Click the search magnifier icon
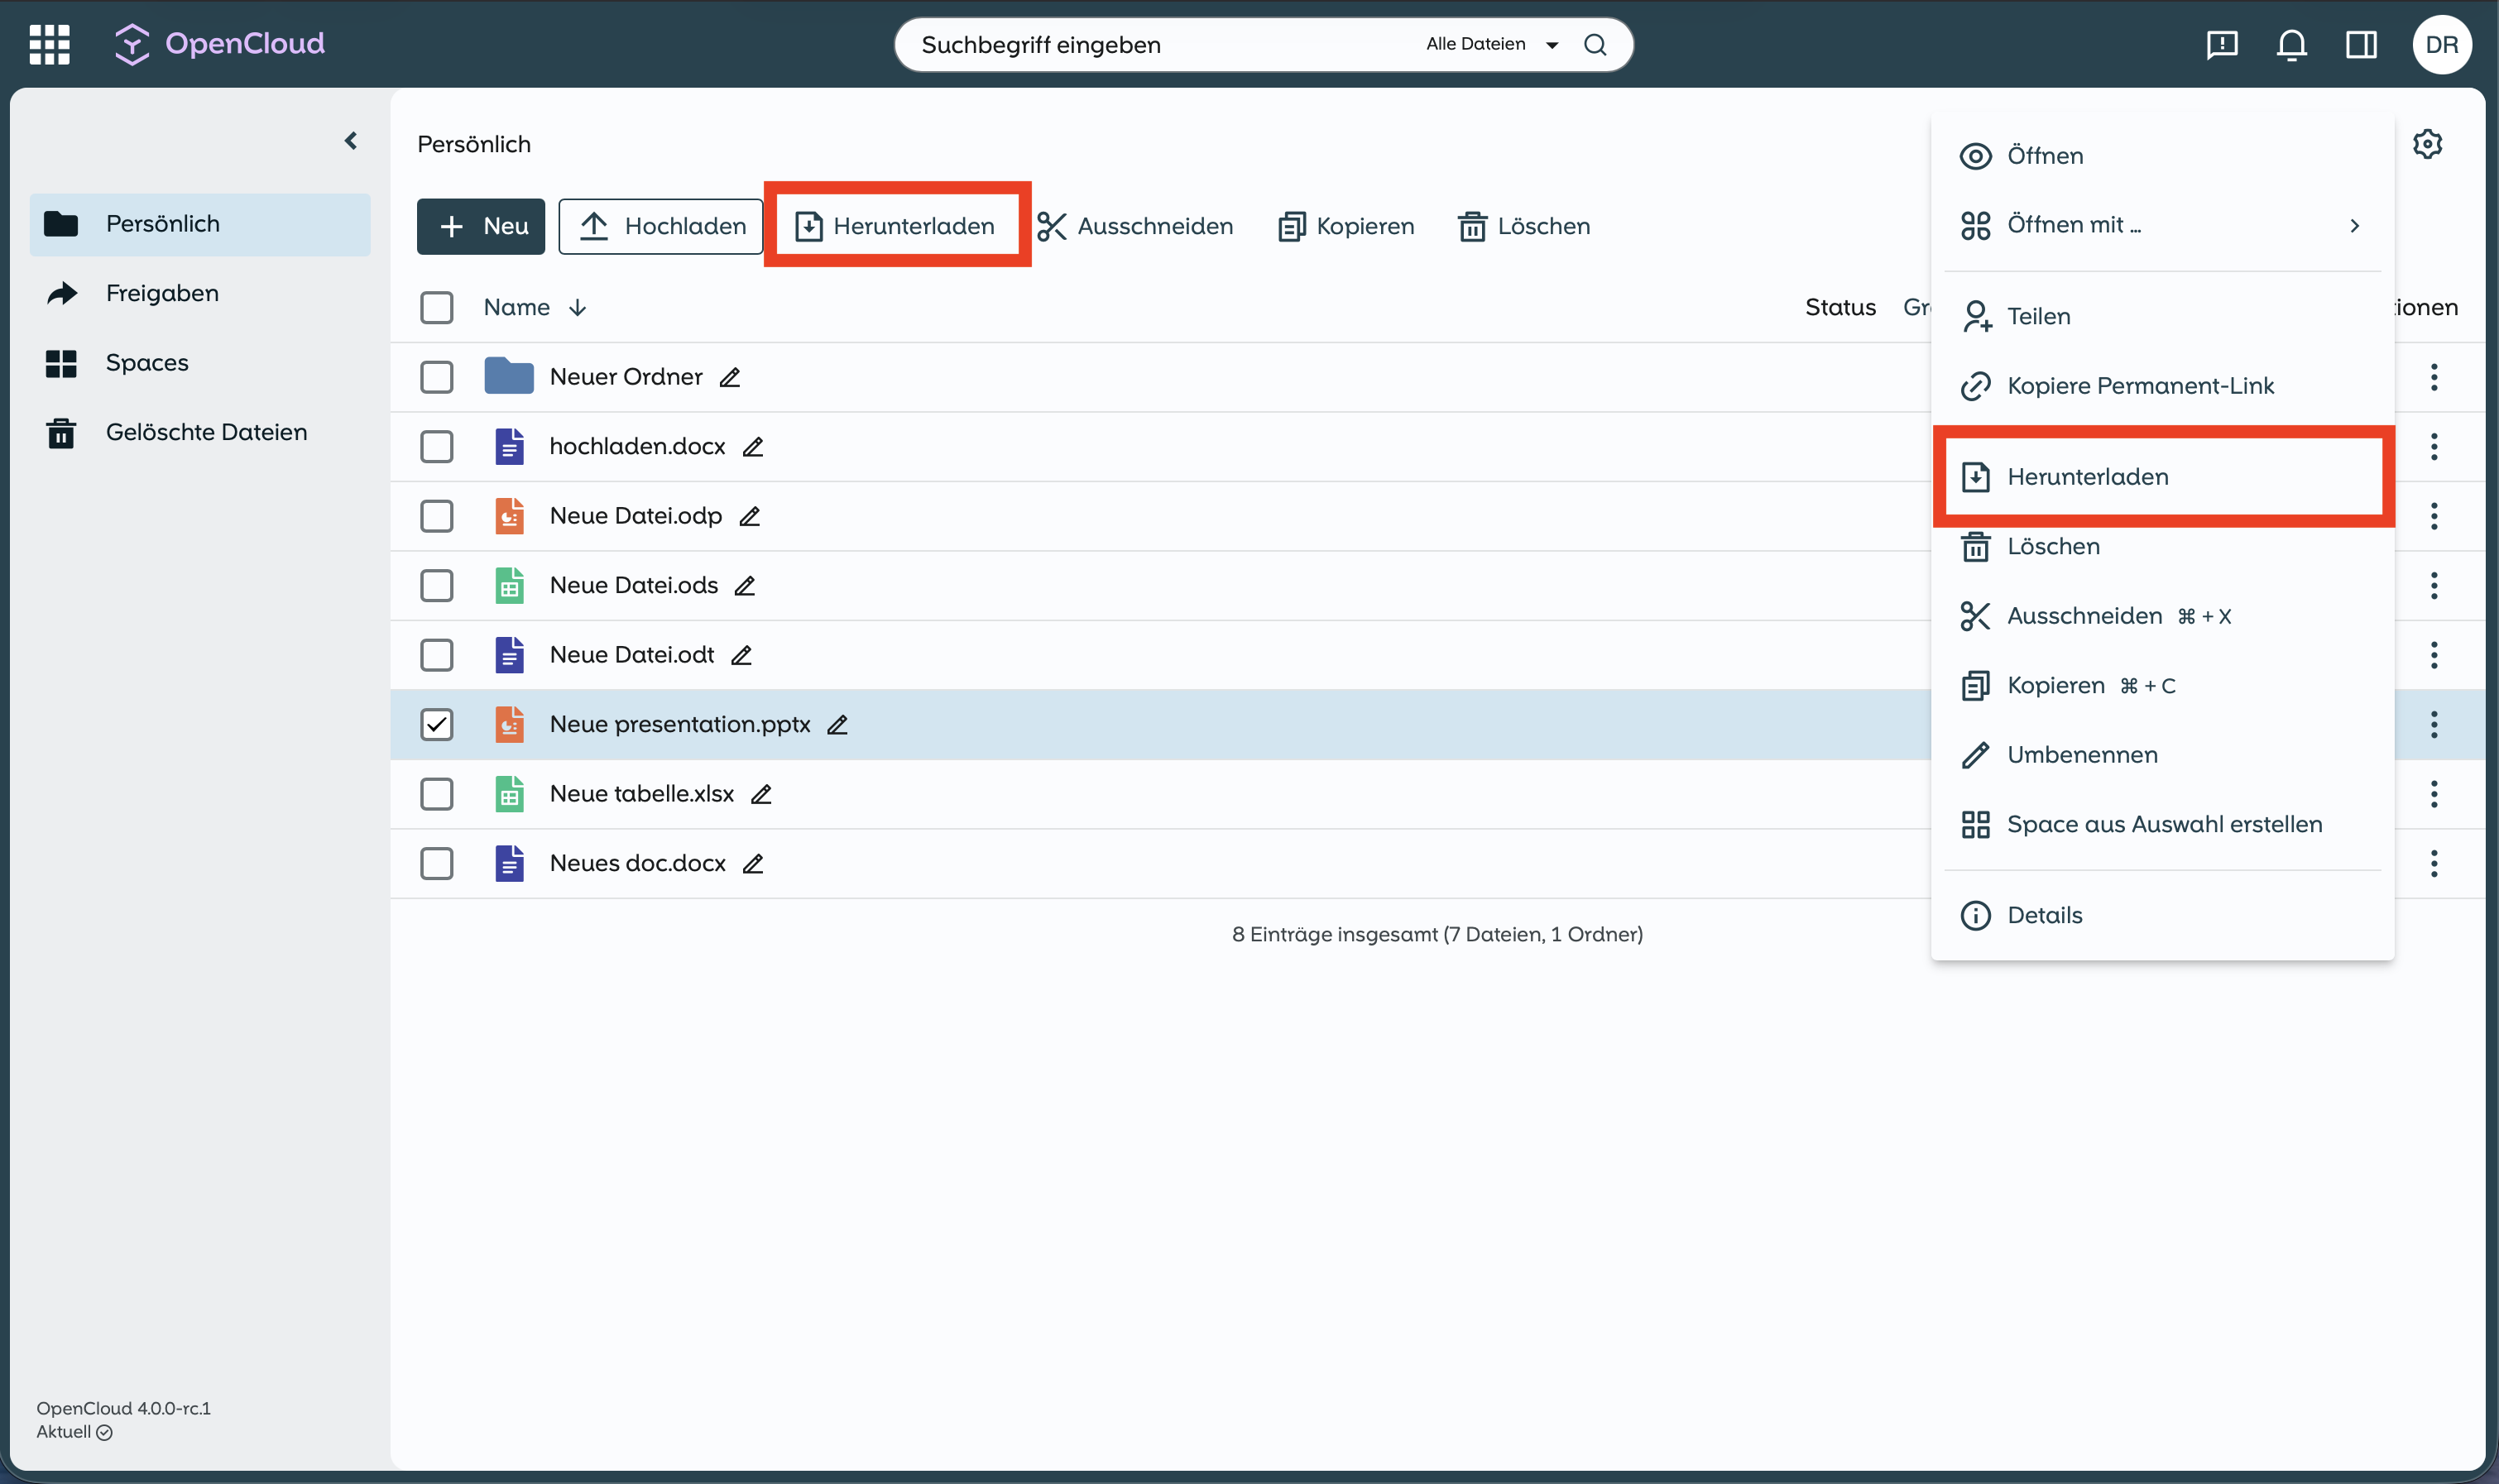This screenshot has width=2499, height=1484. [x=1595, y=44]
